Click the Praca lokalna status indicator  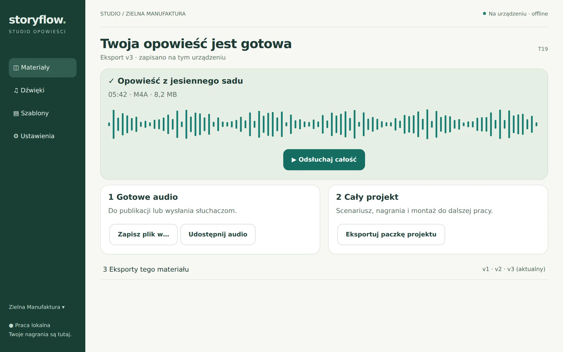coord(30,325)
